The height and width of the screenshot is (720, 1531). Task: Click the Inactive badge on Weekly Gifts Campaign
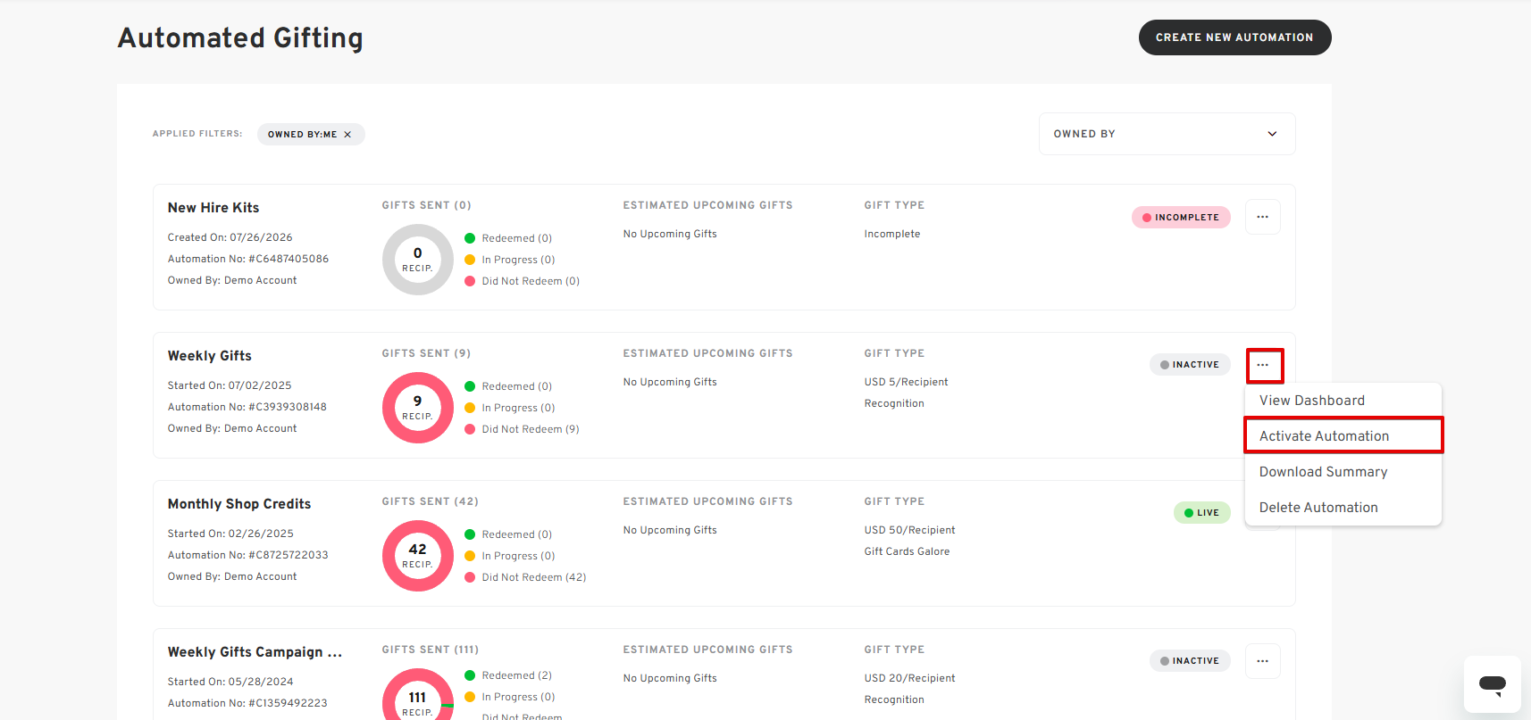1190,661
